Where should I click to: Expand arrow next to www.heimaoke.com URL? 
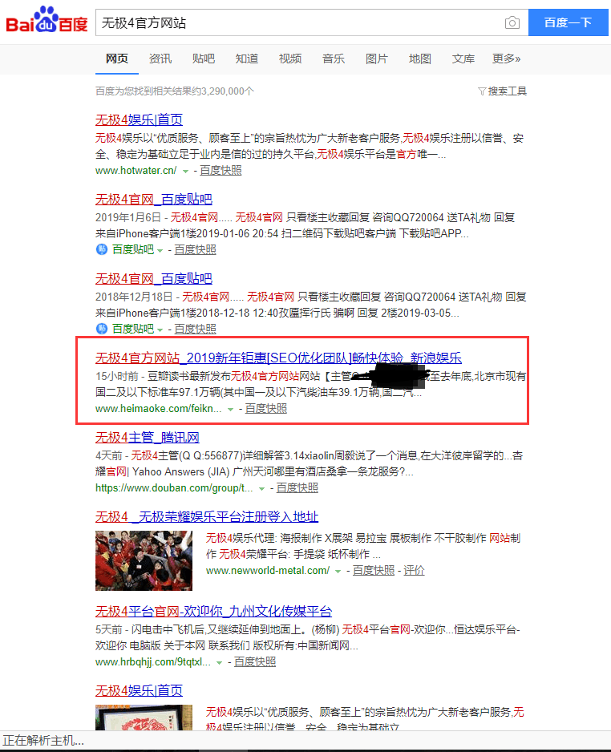point(230,409)
